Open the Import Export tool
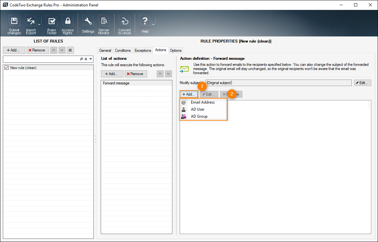 (x=31, y=25)
